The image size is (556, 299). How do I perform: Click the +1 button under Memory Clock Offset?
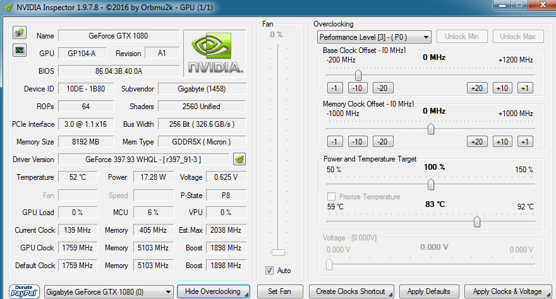tap(525, 142)
